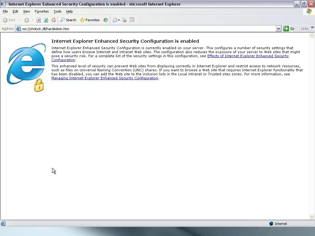Open the Forward history dropdown arrow
Screen dimensions: 315x236
(x=33, y=20)
